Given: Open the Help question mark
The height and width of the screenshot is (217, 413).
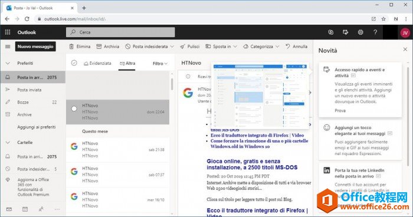Looking at the screenshot, I should click(x=375, y=32).
